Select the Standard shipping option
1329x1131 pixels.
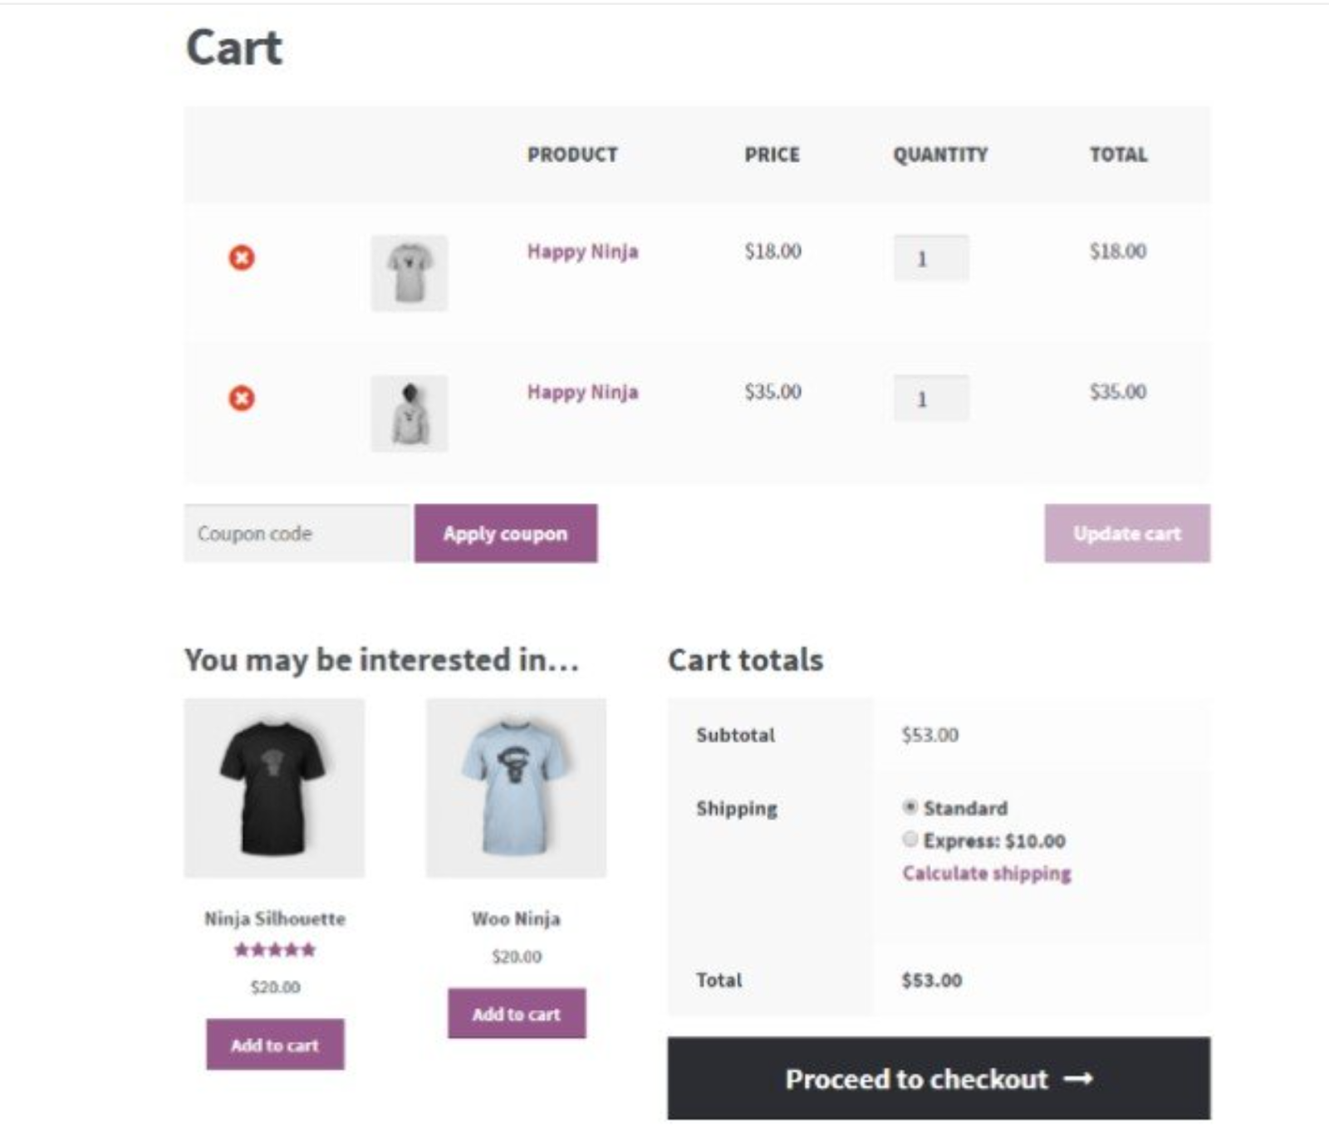click(910, 807)
